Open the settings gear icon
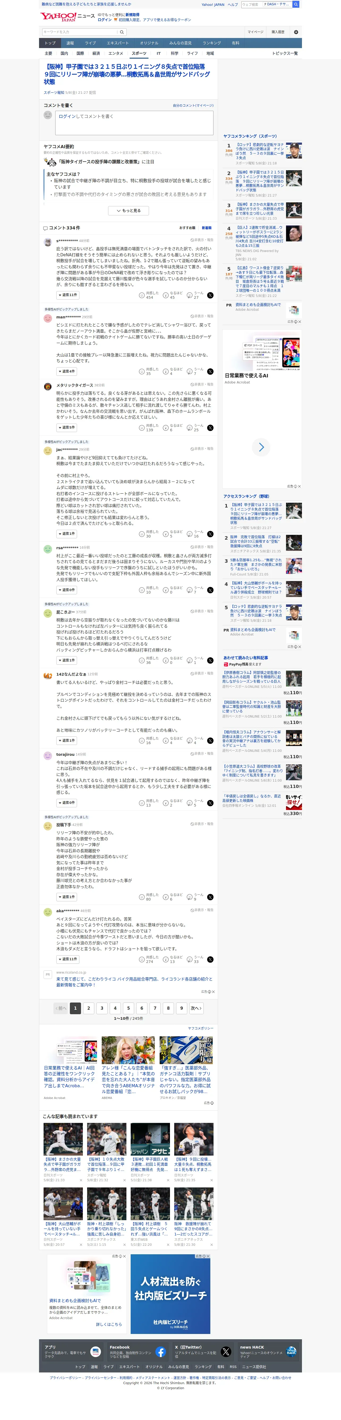The image size is (341, 1420). pyautogui.click(x=296, y=32)
